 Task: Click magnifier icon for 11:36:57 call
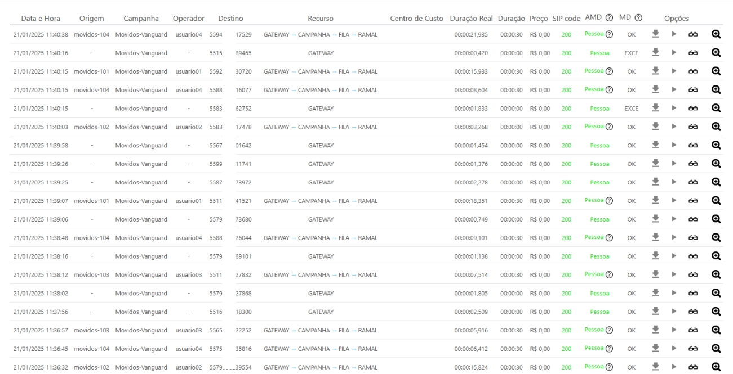coord(716,330)
